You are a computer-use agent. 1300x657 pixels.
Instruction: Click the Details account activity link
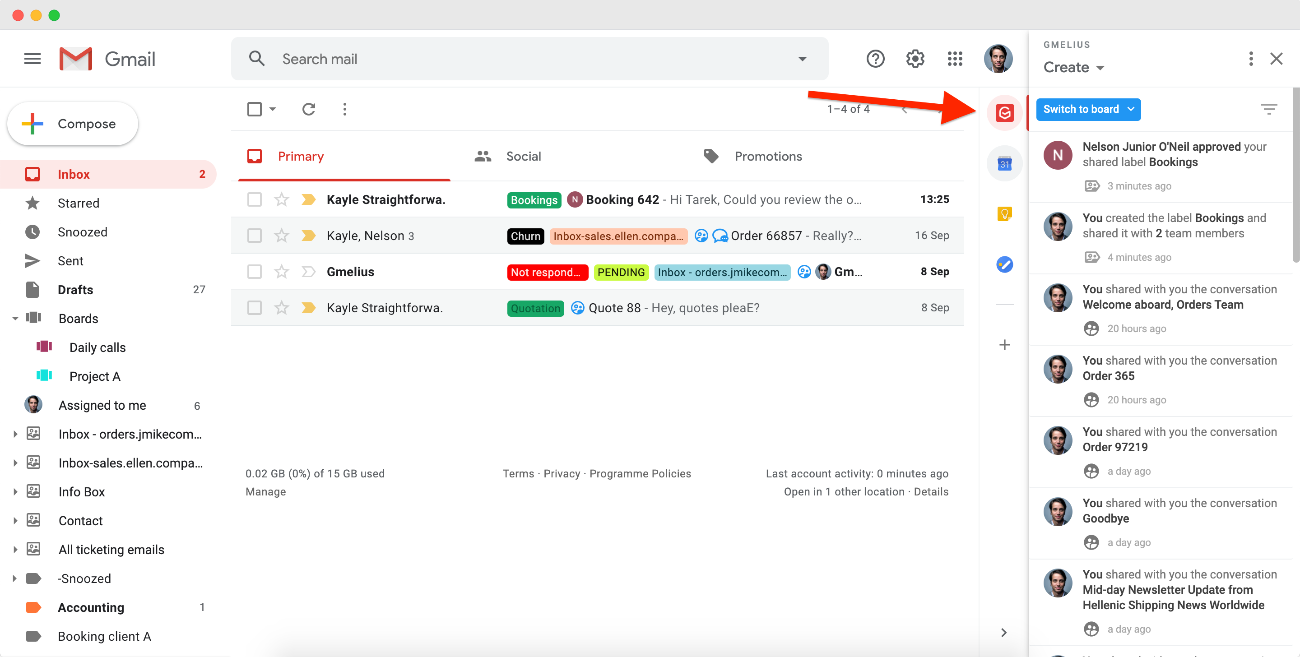coord(931,491)
